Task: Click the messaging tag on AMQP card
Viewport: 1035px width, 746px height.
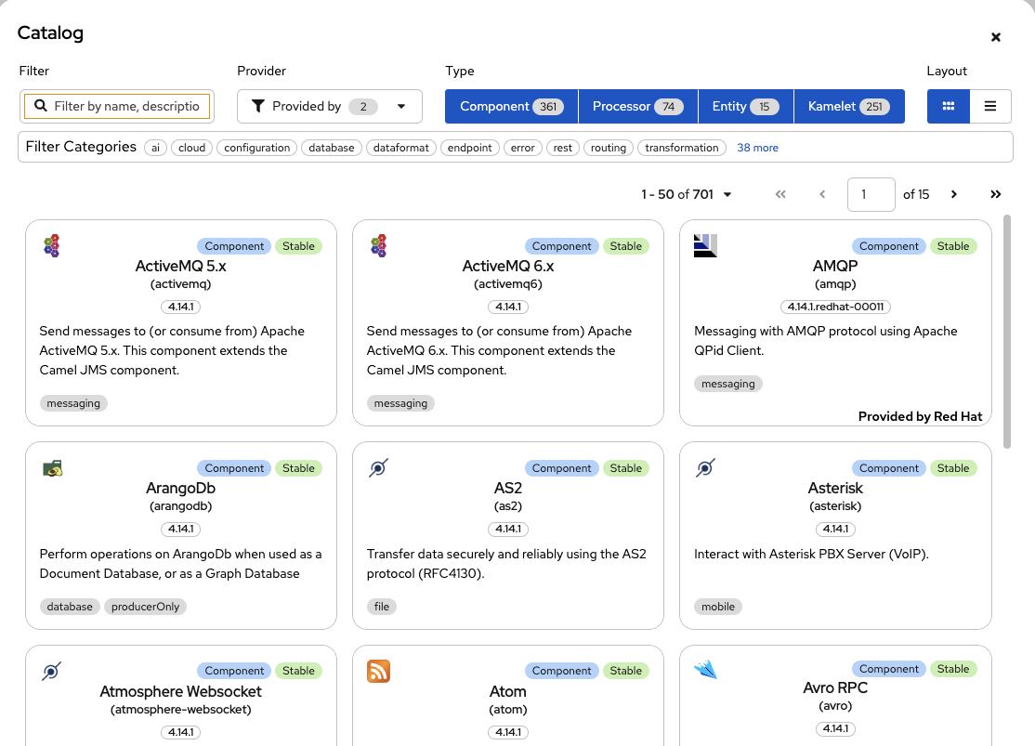Action: (728, 385)
